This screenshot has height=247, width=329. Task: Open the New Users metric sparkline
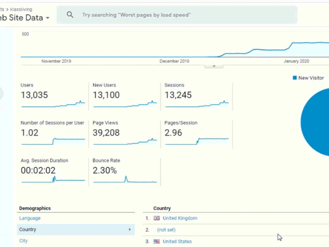click(125, 104)
